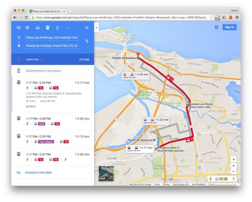
Task: Click the Parada de Autobús destination pin
Action: (138, 55)
